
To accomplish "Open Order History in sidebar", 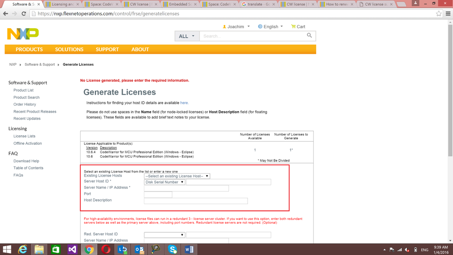I will click(24, 104).
